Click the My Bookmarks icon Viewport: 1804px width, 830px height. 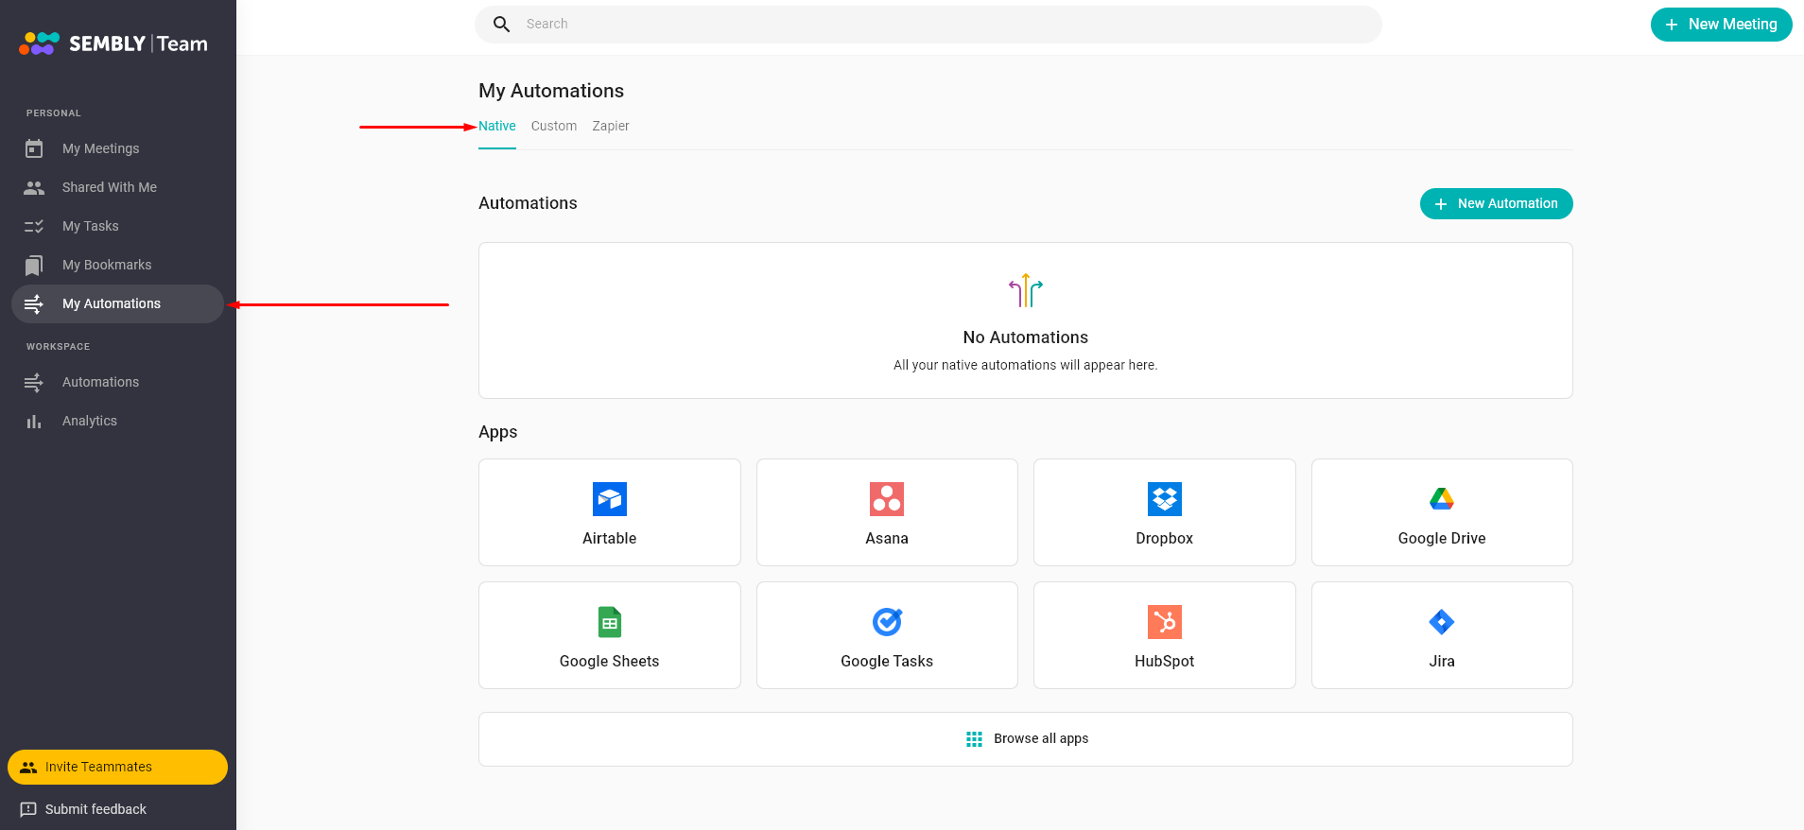34,265
